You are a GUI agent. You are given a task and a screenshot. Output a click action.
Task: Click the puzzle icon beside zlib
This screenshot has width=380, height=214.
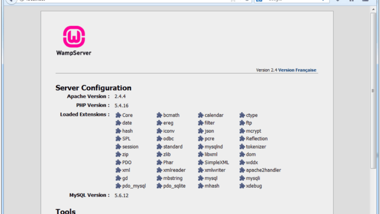coord(159,155)
